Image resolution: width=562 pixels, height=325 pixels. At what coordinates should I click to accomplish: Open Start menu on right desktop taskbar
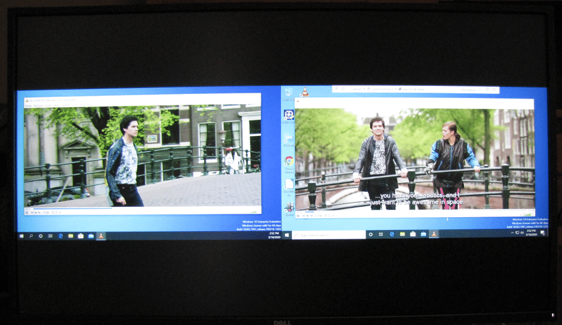click(287, 235)
